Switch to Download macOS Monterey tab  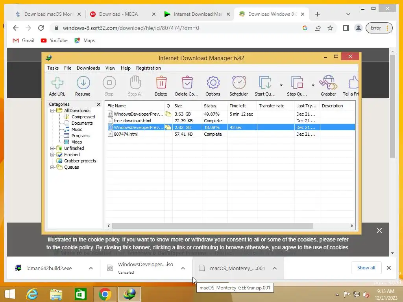point(48,14)
